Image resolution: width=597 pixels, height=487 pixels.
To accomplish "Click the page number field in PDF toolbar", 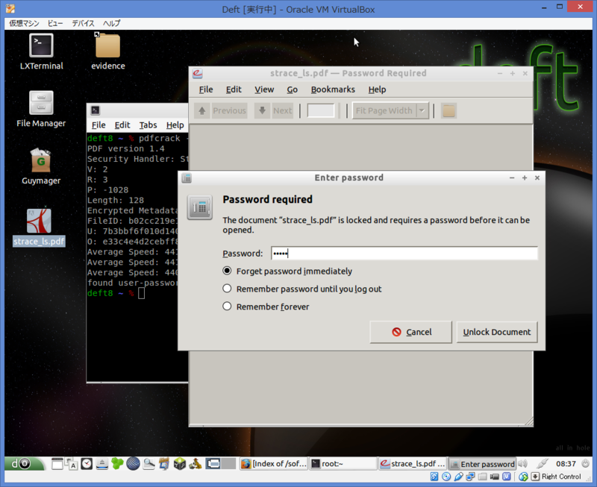I will tap(321, 110).
